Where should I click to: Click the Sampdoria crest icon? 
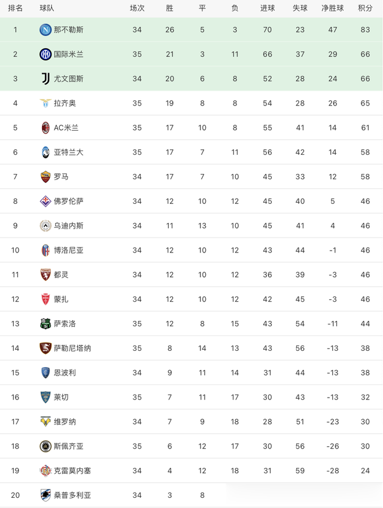coord(45,495)
